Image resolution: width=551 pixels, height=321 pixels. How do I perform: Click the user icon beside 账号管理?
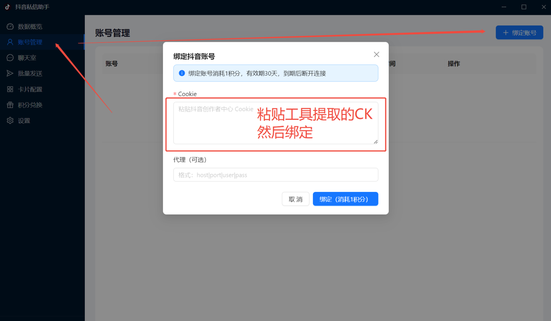pyautogui.click(x=10, y=42)
